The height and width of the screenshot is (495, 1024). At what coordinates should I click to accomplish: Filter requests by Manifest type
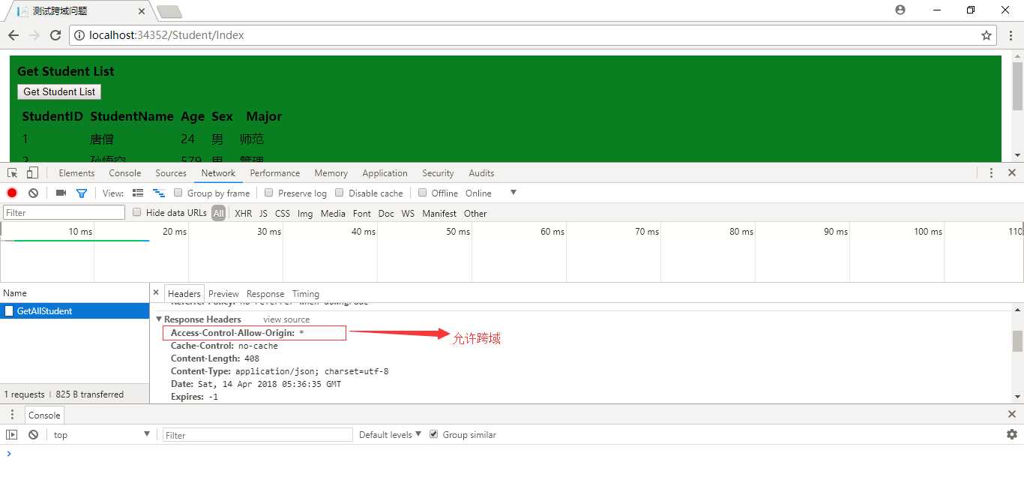(x=439, y=213)
